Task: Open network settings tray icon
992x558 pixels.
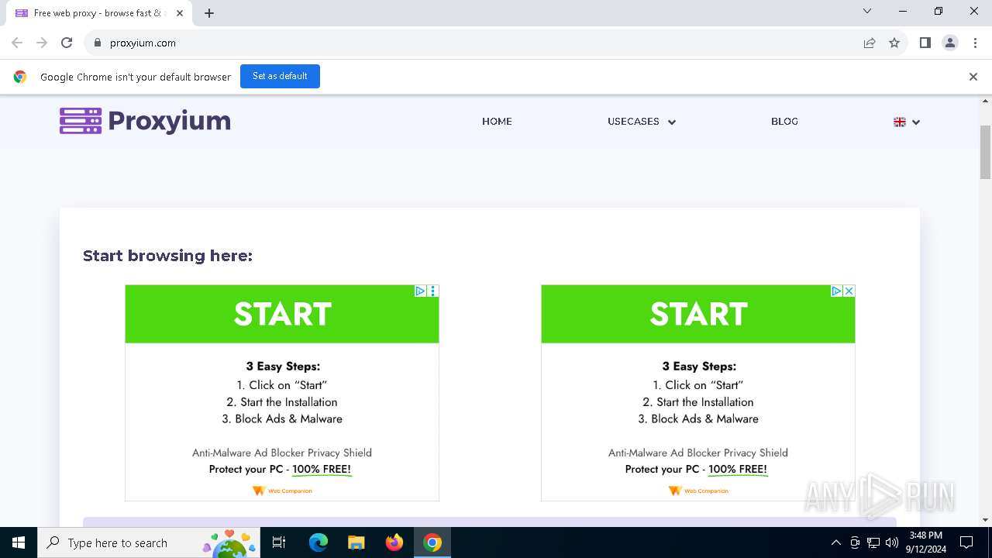Action: click(873, 542)
